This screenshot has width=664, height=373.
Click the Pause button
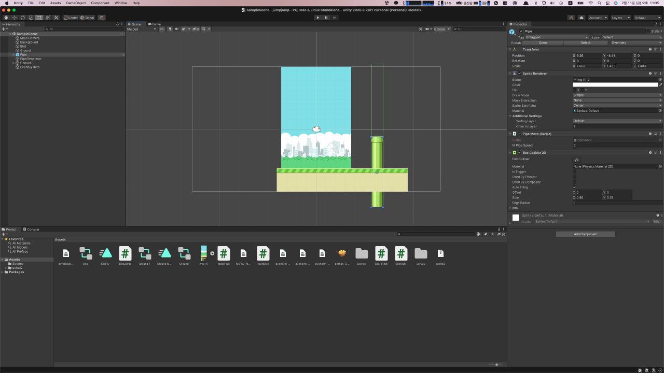pyautogui.click(x=326, y=18)
